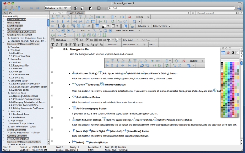The width and height of the screenshot is (245, 153).
Task: Toggle checkbox beside Quitting NeO bookmark
Action: [4, 29]
